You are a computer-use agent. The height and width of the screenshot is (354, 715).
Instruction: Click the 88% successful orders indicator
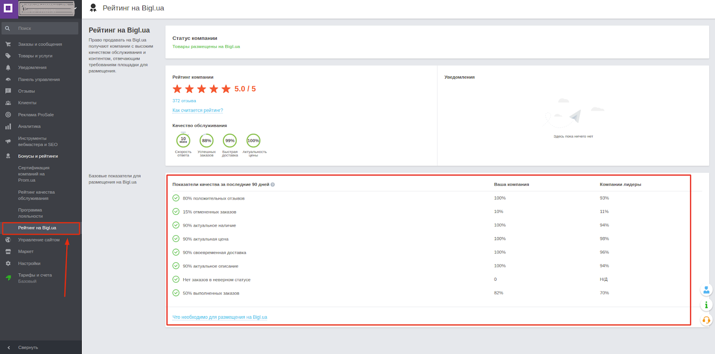coord(206,141)
